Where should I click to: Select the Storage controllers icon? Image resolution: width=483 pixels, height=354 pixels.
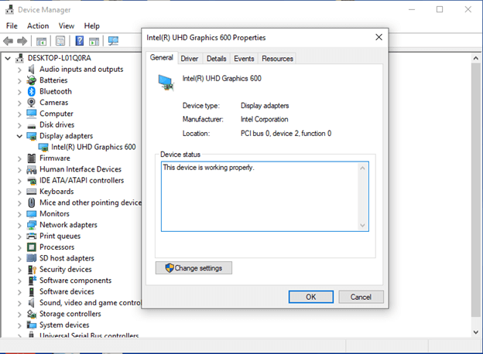click(32, 314)
